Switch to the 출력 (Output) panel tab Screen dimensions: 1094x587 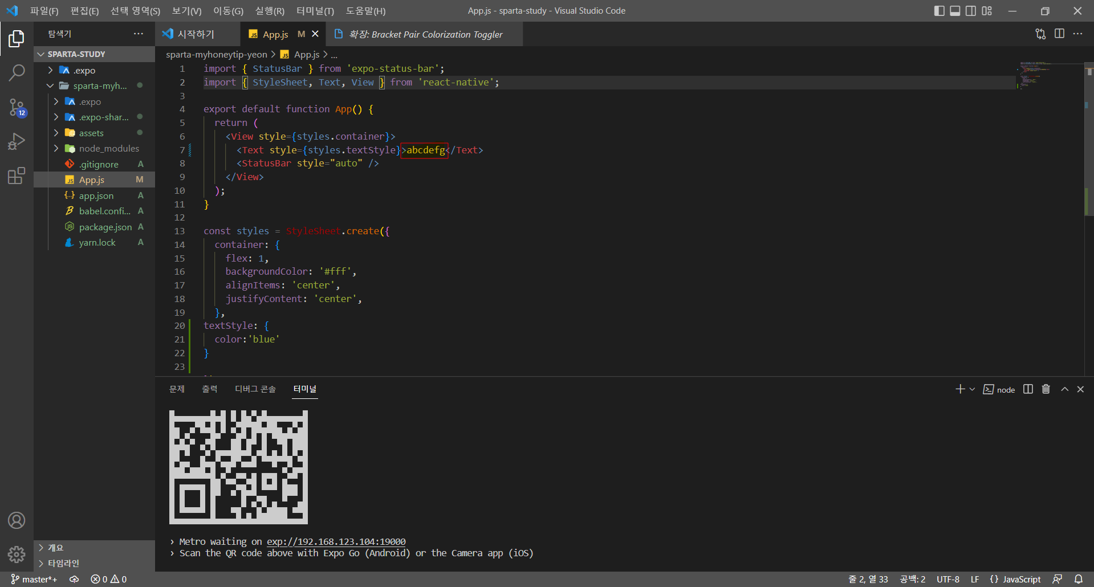pyautogui.click(x=209, y=389)
